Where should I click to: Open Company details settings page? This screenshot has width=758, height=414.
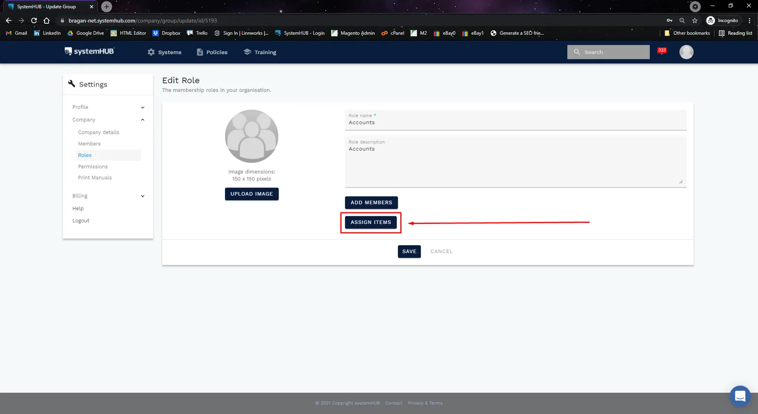tap(99, 132)
